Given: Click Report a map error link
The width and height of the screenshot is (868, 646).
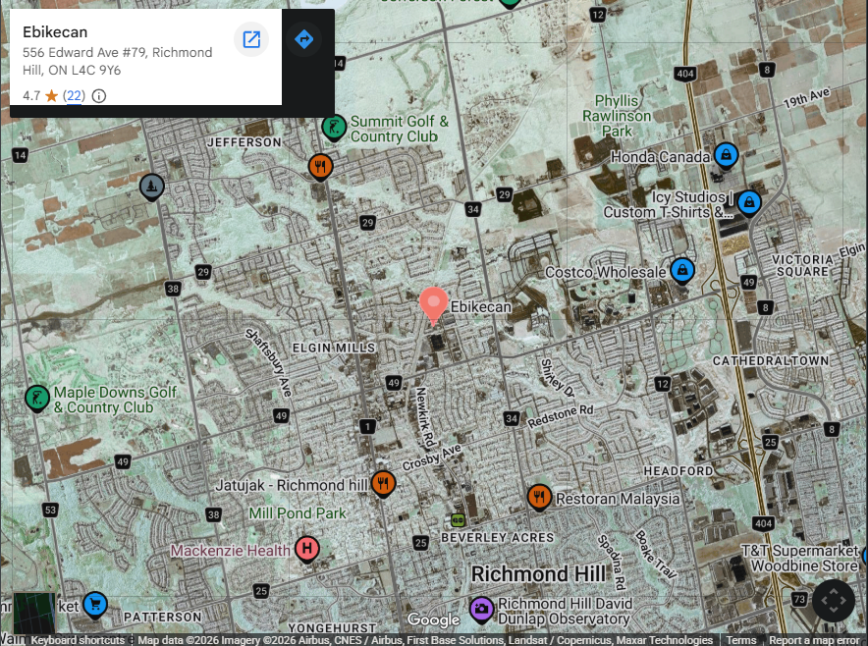Looking at the screenshot, I should pos(814,640).
